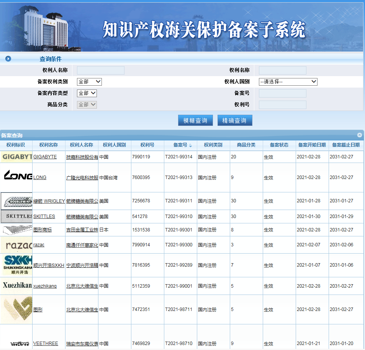365x350 pixels.
Task: Open the 图形商标 rights name link
Action: (x=43, y=230)
